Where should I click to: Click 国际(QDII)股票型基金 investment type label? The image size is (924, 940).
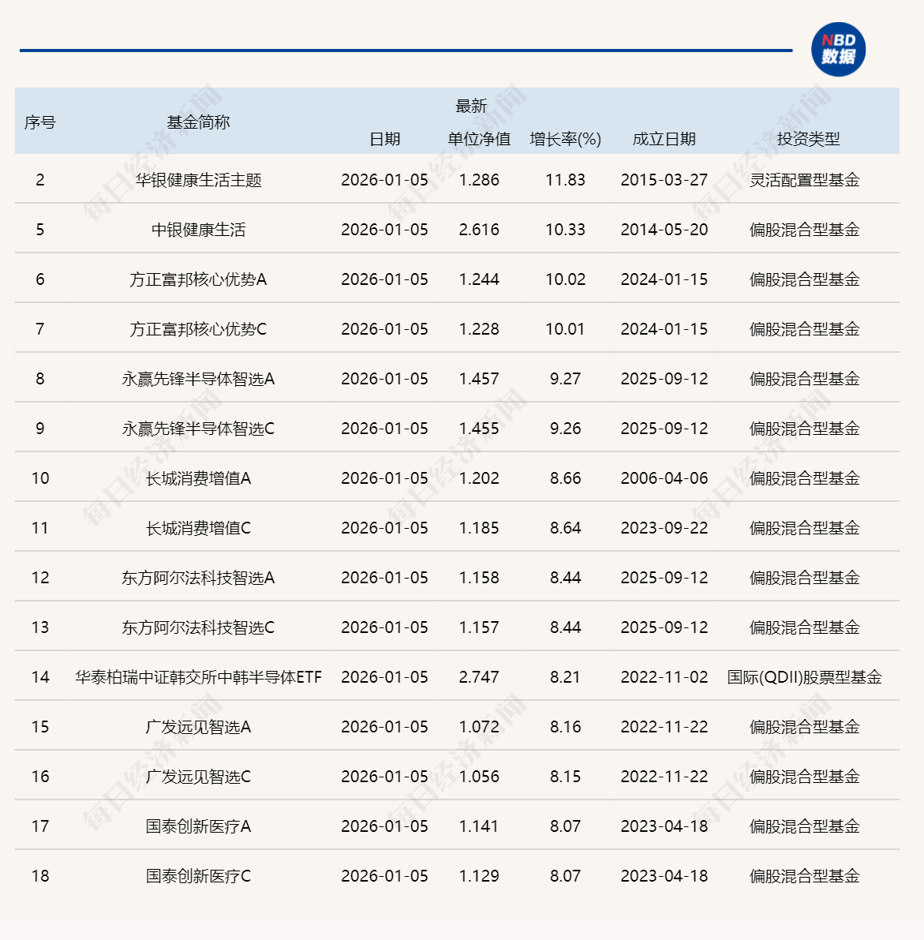point(806,677)
